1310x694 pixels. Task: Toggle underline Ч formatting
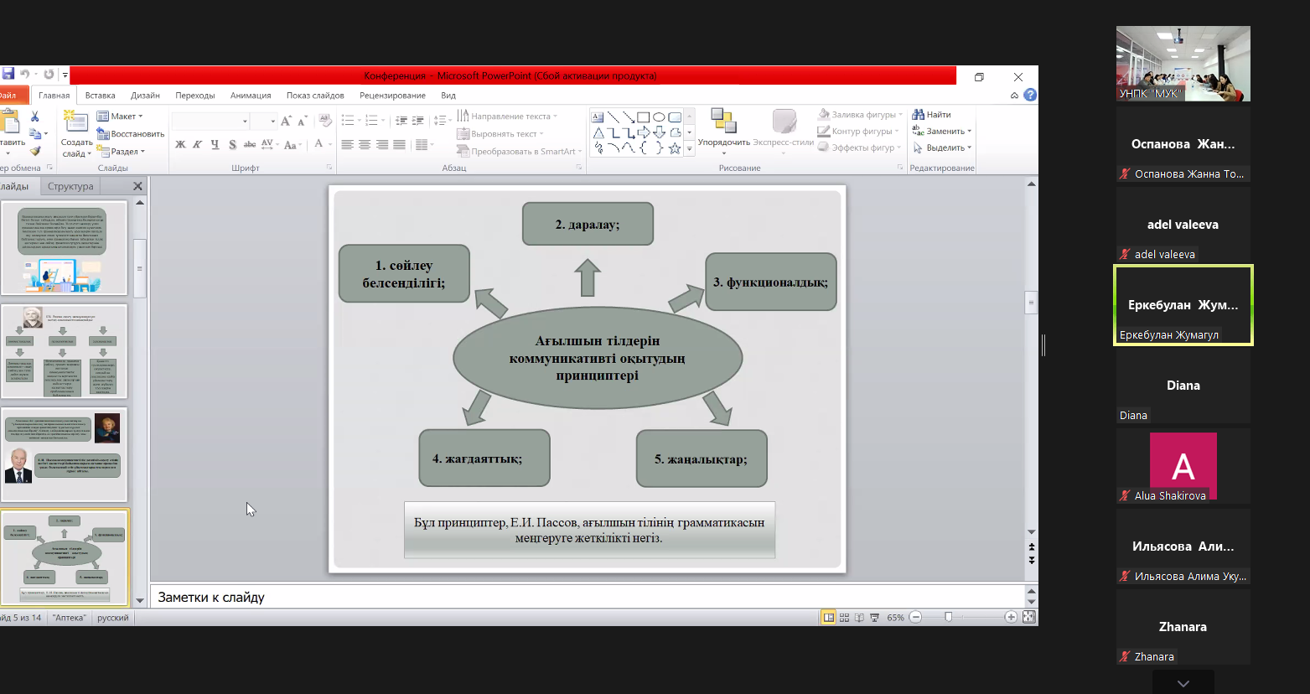215,145
